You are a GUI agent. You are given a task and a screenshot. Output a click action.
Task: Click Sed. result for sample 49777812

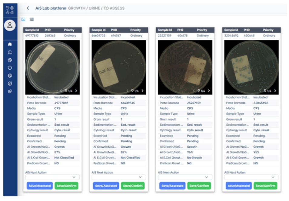61,125
